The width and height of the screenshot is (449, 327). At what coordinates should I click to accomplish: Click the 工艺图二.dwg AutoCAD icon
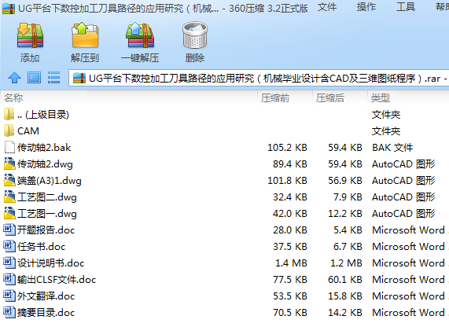tap(9, 197)
